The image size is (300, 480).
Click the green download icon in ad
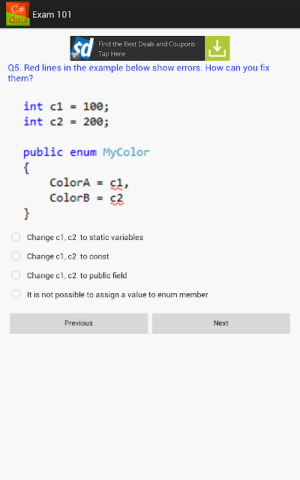pos(217,48)
